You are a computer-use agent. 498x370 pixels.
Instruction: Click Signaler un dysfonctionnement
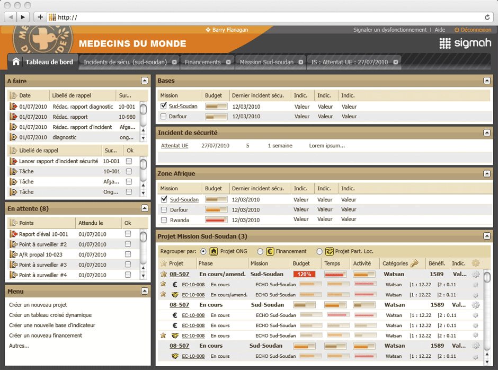390,30
